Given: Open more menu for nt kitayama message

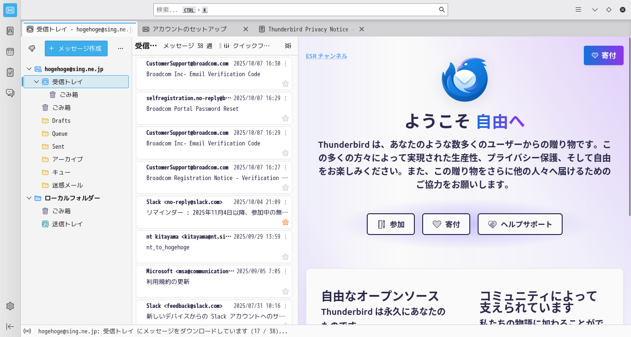Looking at the screenshot, I should [285, 237].
